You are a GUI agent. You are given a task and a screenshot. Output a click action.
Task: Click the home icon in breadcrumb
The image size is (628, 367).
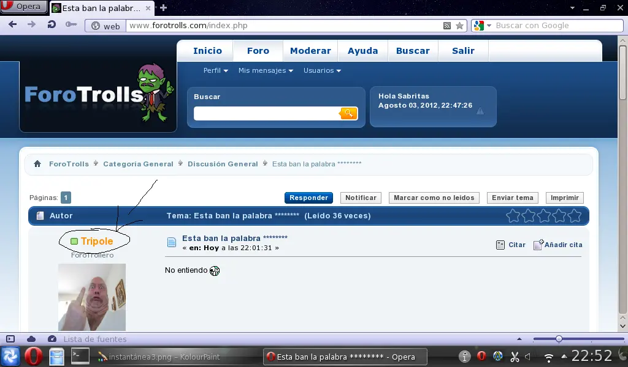point(37,164)
